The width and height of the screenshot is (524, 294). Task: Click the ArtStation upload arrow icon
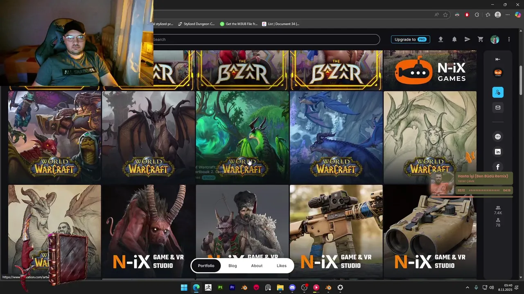click(440, 39)
